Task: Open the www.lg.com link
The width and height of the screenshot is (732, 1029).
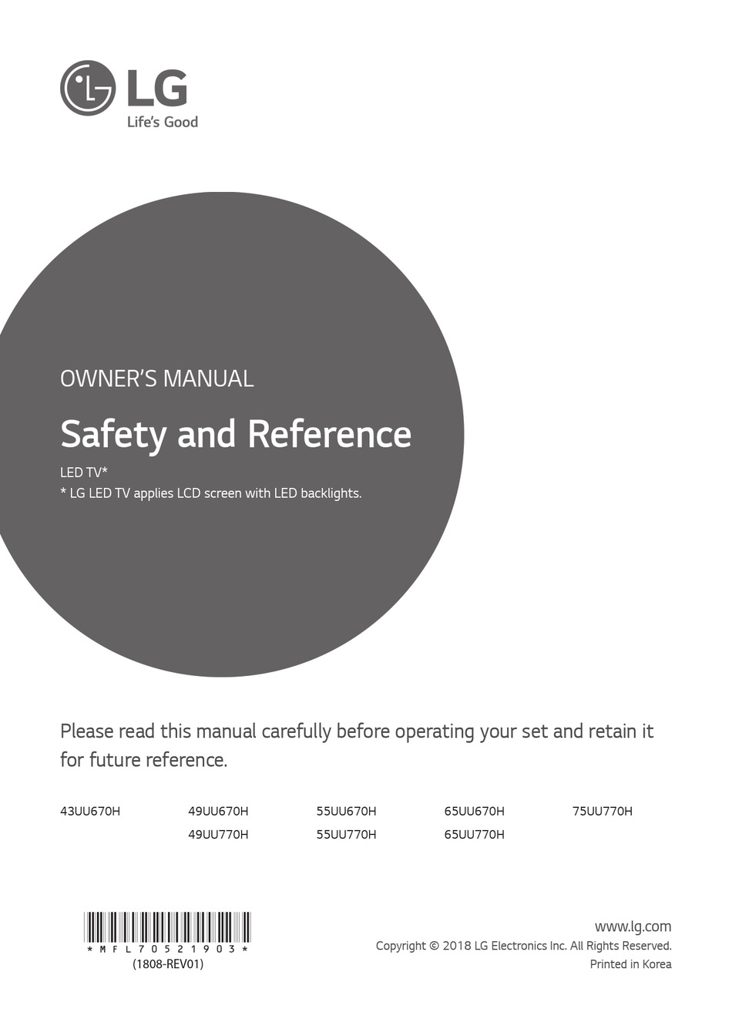Action: (x=633, y=926)
